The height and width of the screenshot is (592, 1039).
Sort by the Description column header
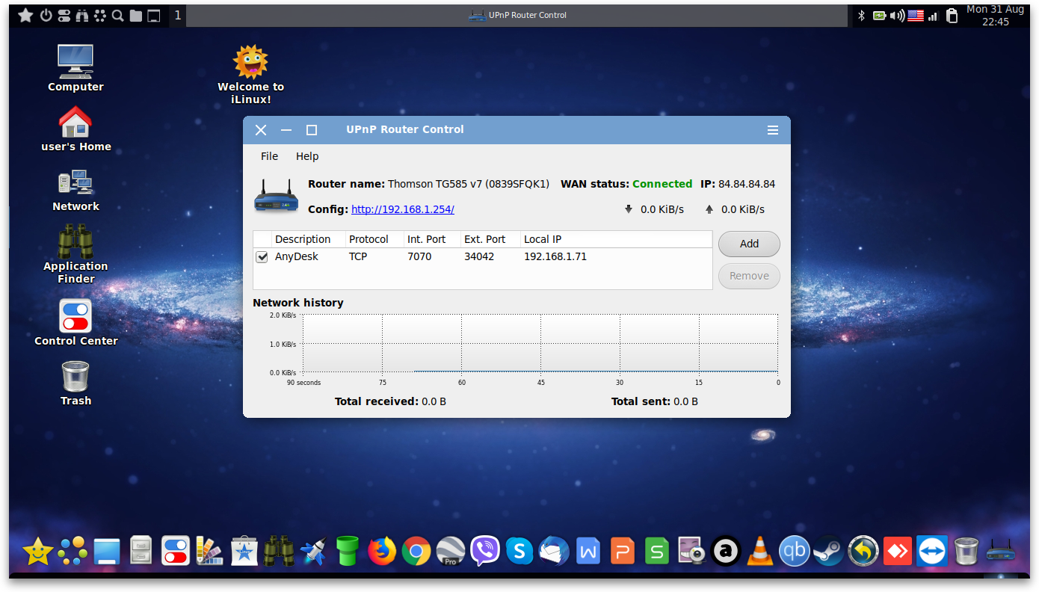(x=308, y=239)
